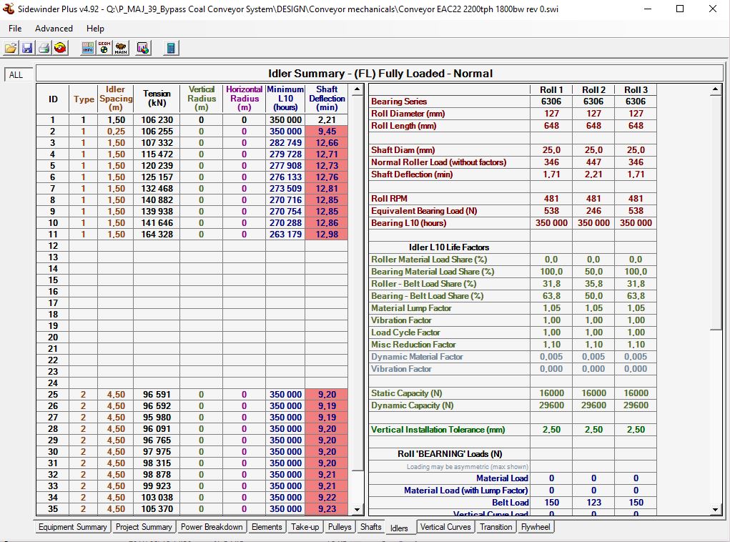Switch to the Pulleys tab
The image size is (730, 542).
click(340, 527)
